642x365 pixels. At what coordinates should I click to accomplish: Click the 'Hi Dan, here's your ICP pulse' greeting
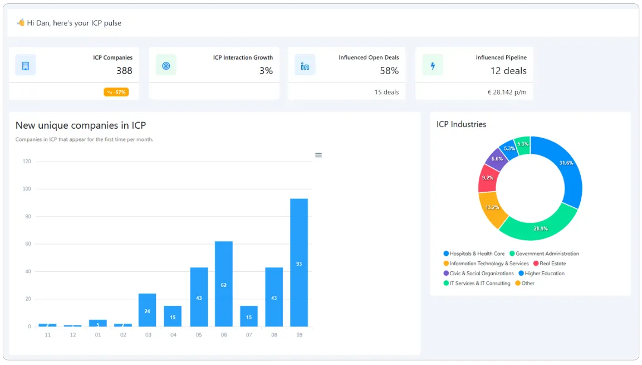tap(74, 23)
